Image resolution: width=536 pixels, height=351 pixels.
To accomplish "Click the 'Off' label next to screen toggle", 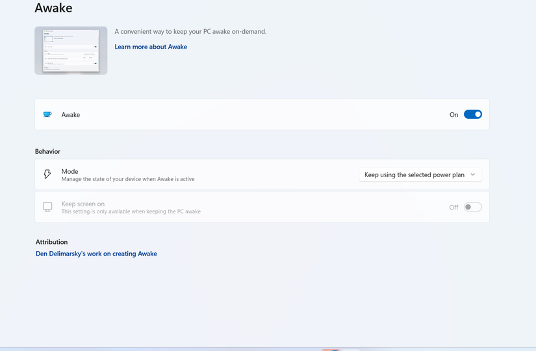I will 453,207.
